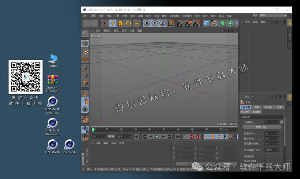Select the Rotate tool

tap(129, 22)
